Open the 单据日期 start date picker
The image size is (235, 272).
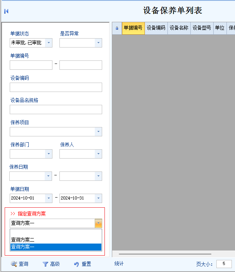click(x=49, y=198)
